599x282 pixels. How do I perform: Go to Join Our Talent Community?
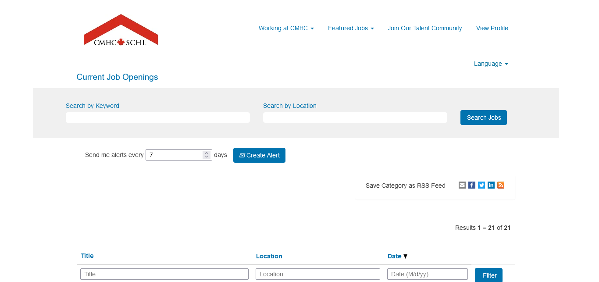pyautogui.click(x=424, y=28)
